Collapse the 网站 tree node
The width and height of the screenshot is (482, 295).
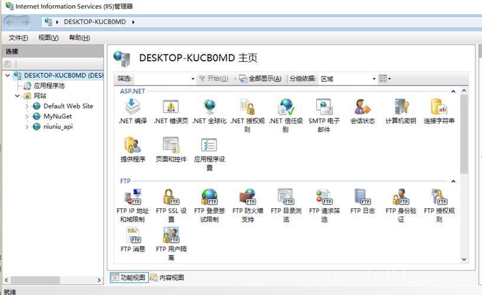[18, 96]
